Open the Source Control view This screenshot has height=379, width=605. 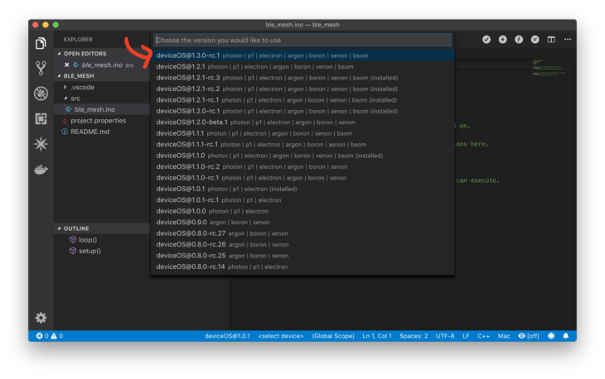[41, 68]
